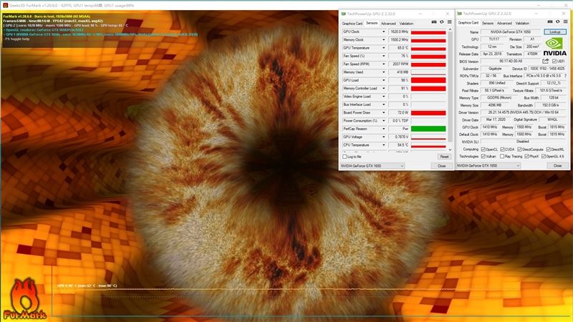Toggle the PhysX checkbox

click(x=526, y=156)
